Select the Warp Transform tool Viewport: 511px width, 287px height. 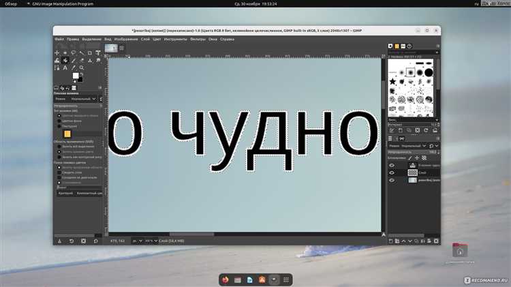(57, 61)
